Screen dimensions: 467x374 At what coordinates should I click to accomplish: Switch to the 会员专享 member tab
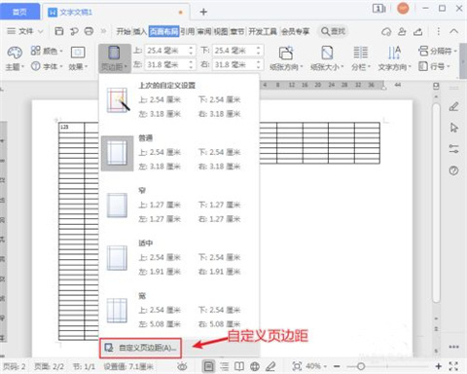pyautogui.click(x=296, y=31)
